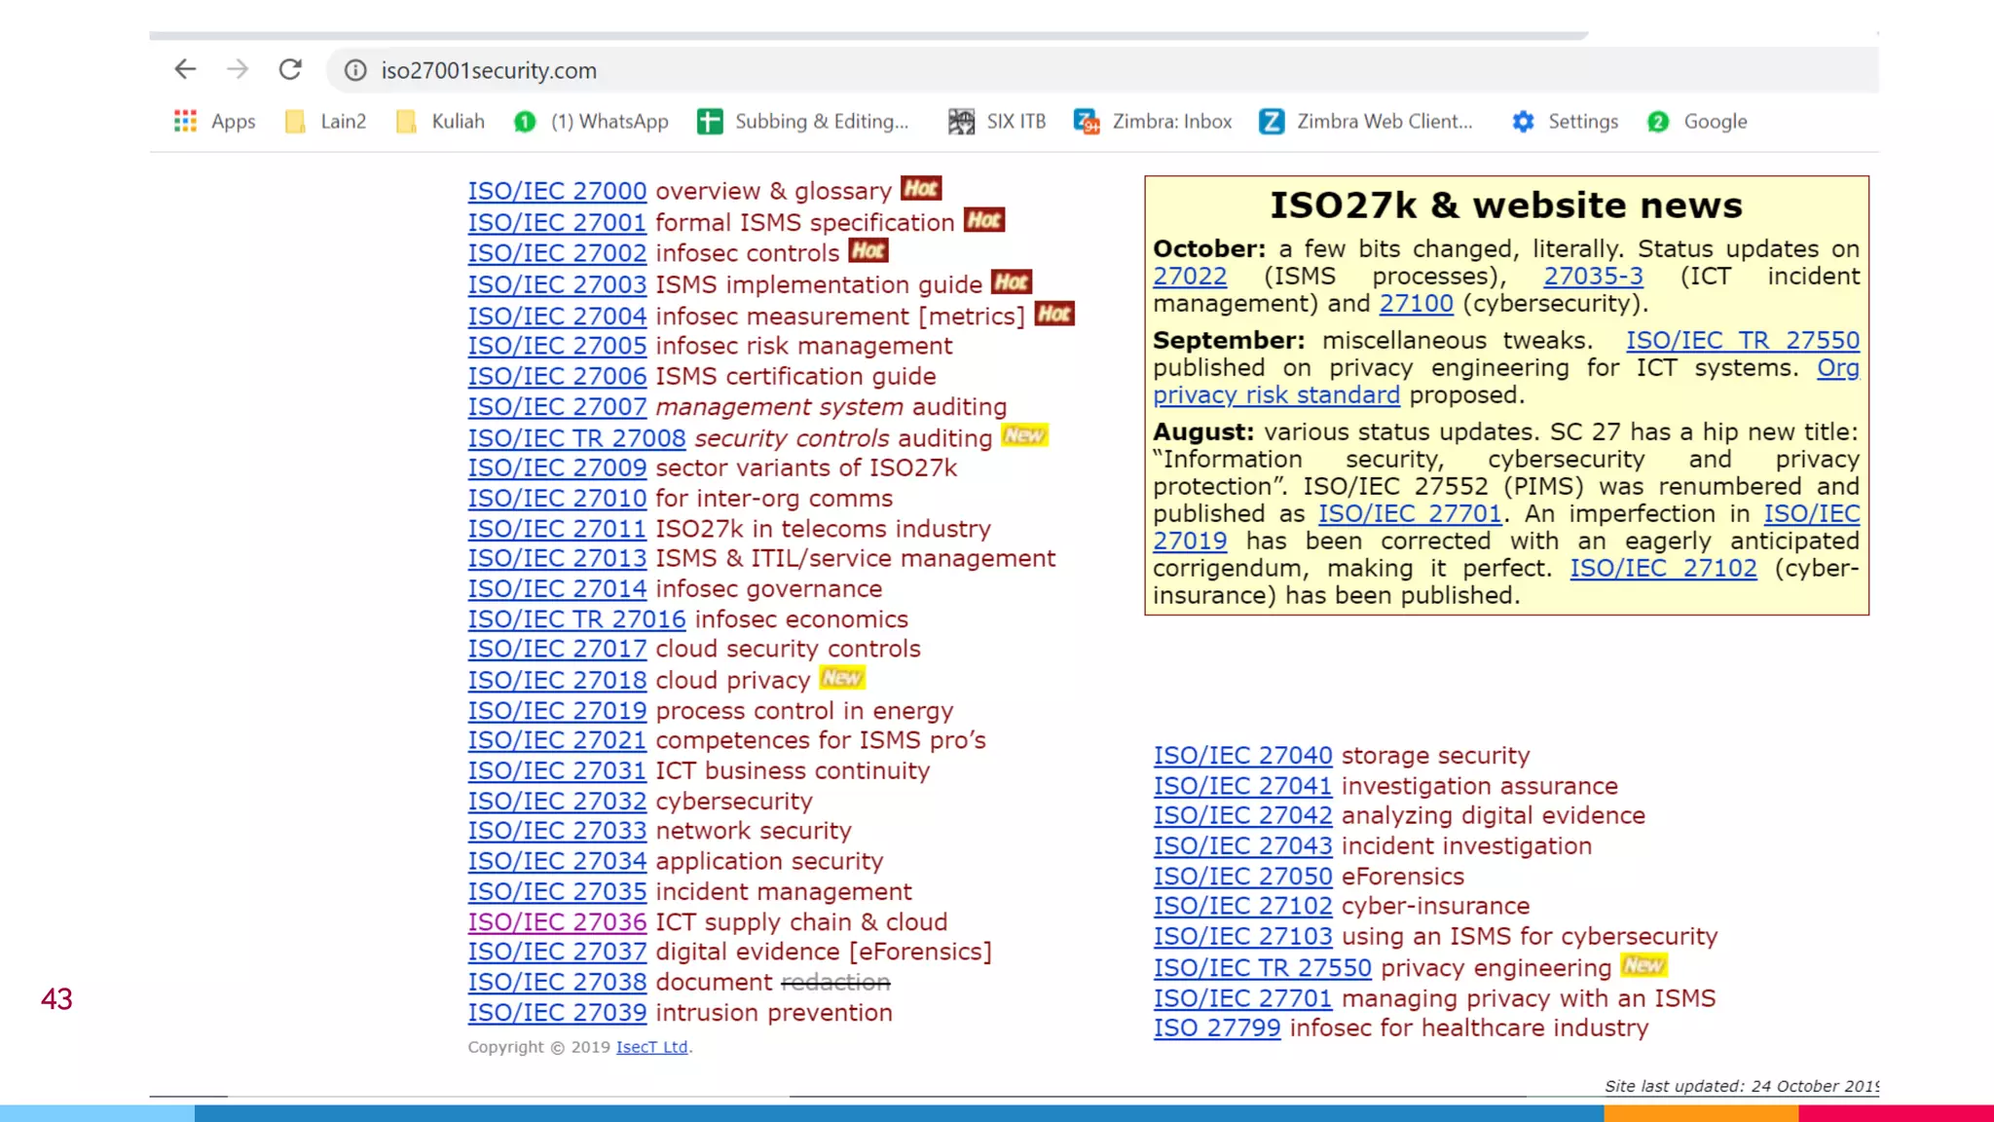
Task: Open the Lain2 bookmark folder
Action: point(325,121)
